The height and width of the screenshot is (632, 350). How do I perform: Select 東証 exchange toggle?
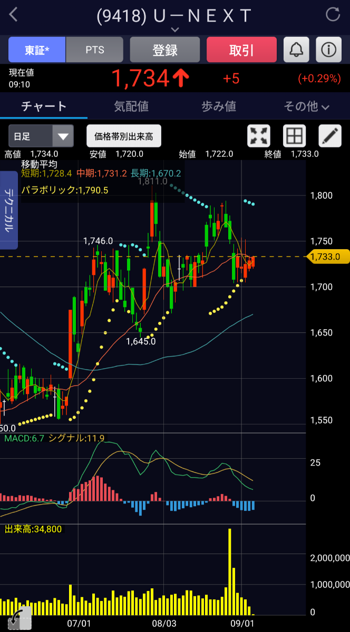pyautogui.click(x=37, y=50)
